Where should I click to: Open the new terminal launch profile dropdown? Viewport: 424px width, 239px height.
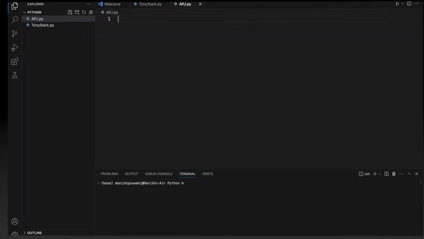(x=380, y=174)
